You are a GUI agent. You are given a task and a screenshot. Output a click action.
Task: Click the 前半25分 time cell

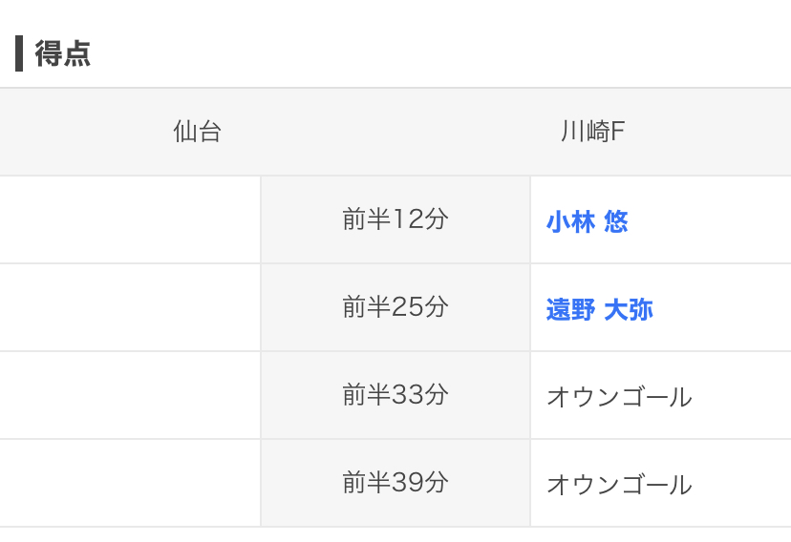pos(395,307)
